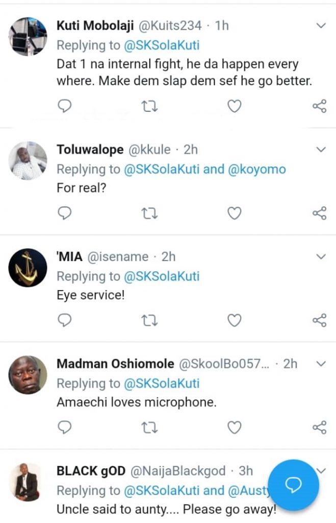Share the "Eye service!" tweet
The height and width of the screenshot is (523, 336).
(319, 320)
